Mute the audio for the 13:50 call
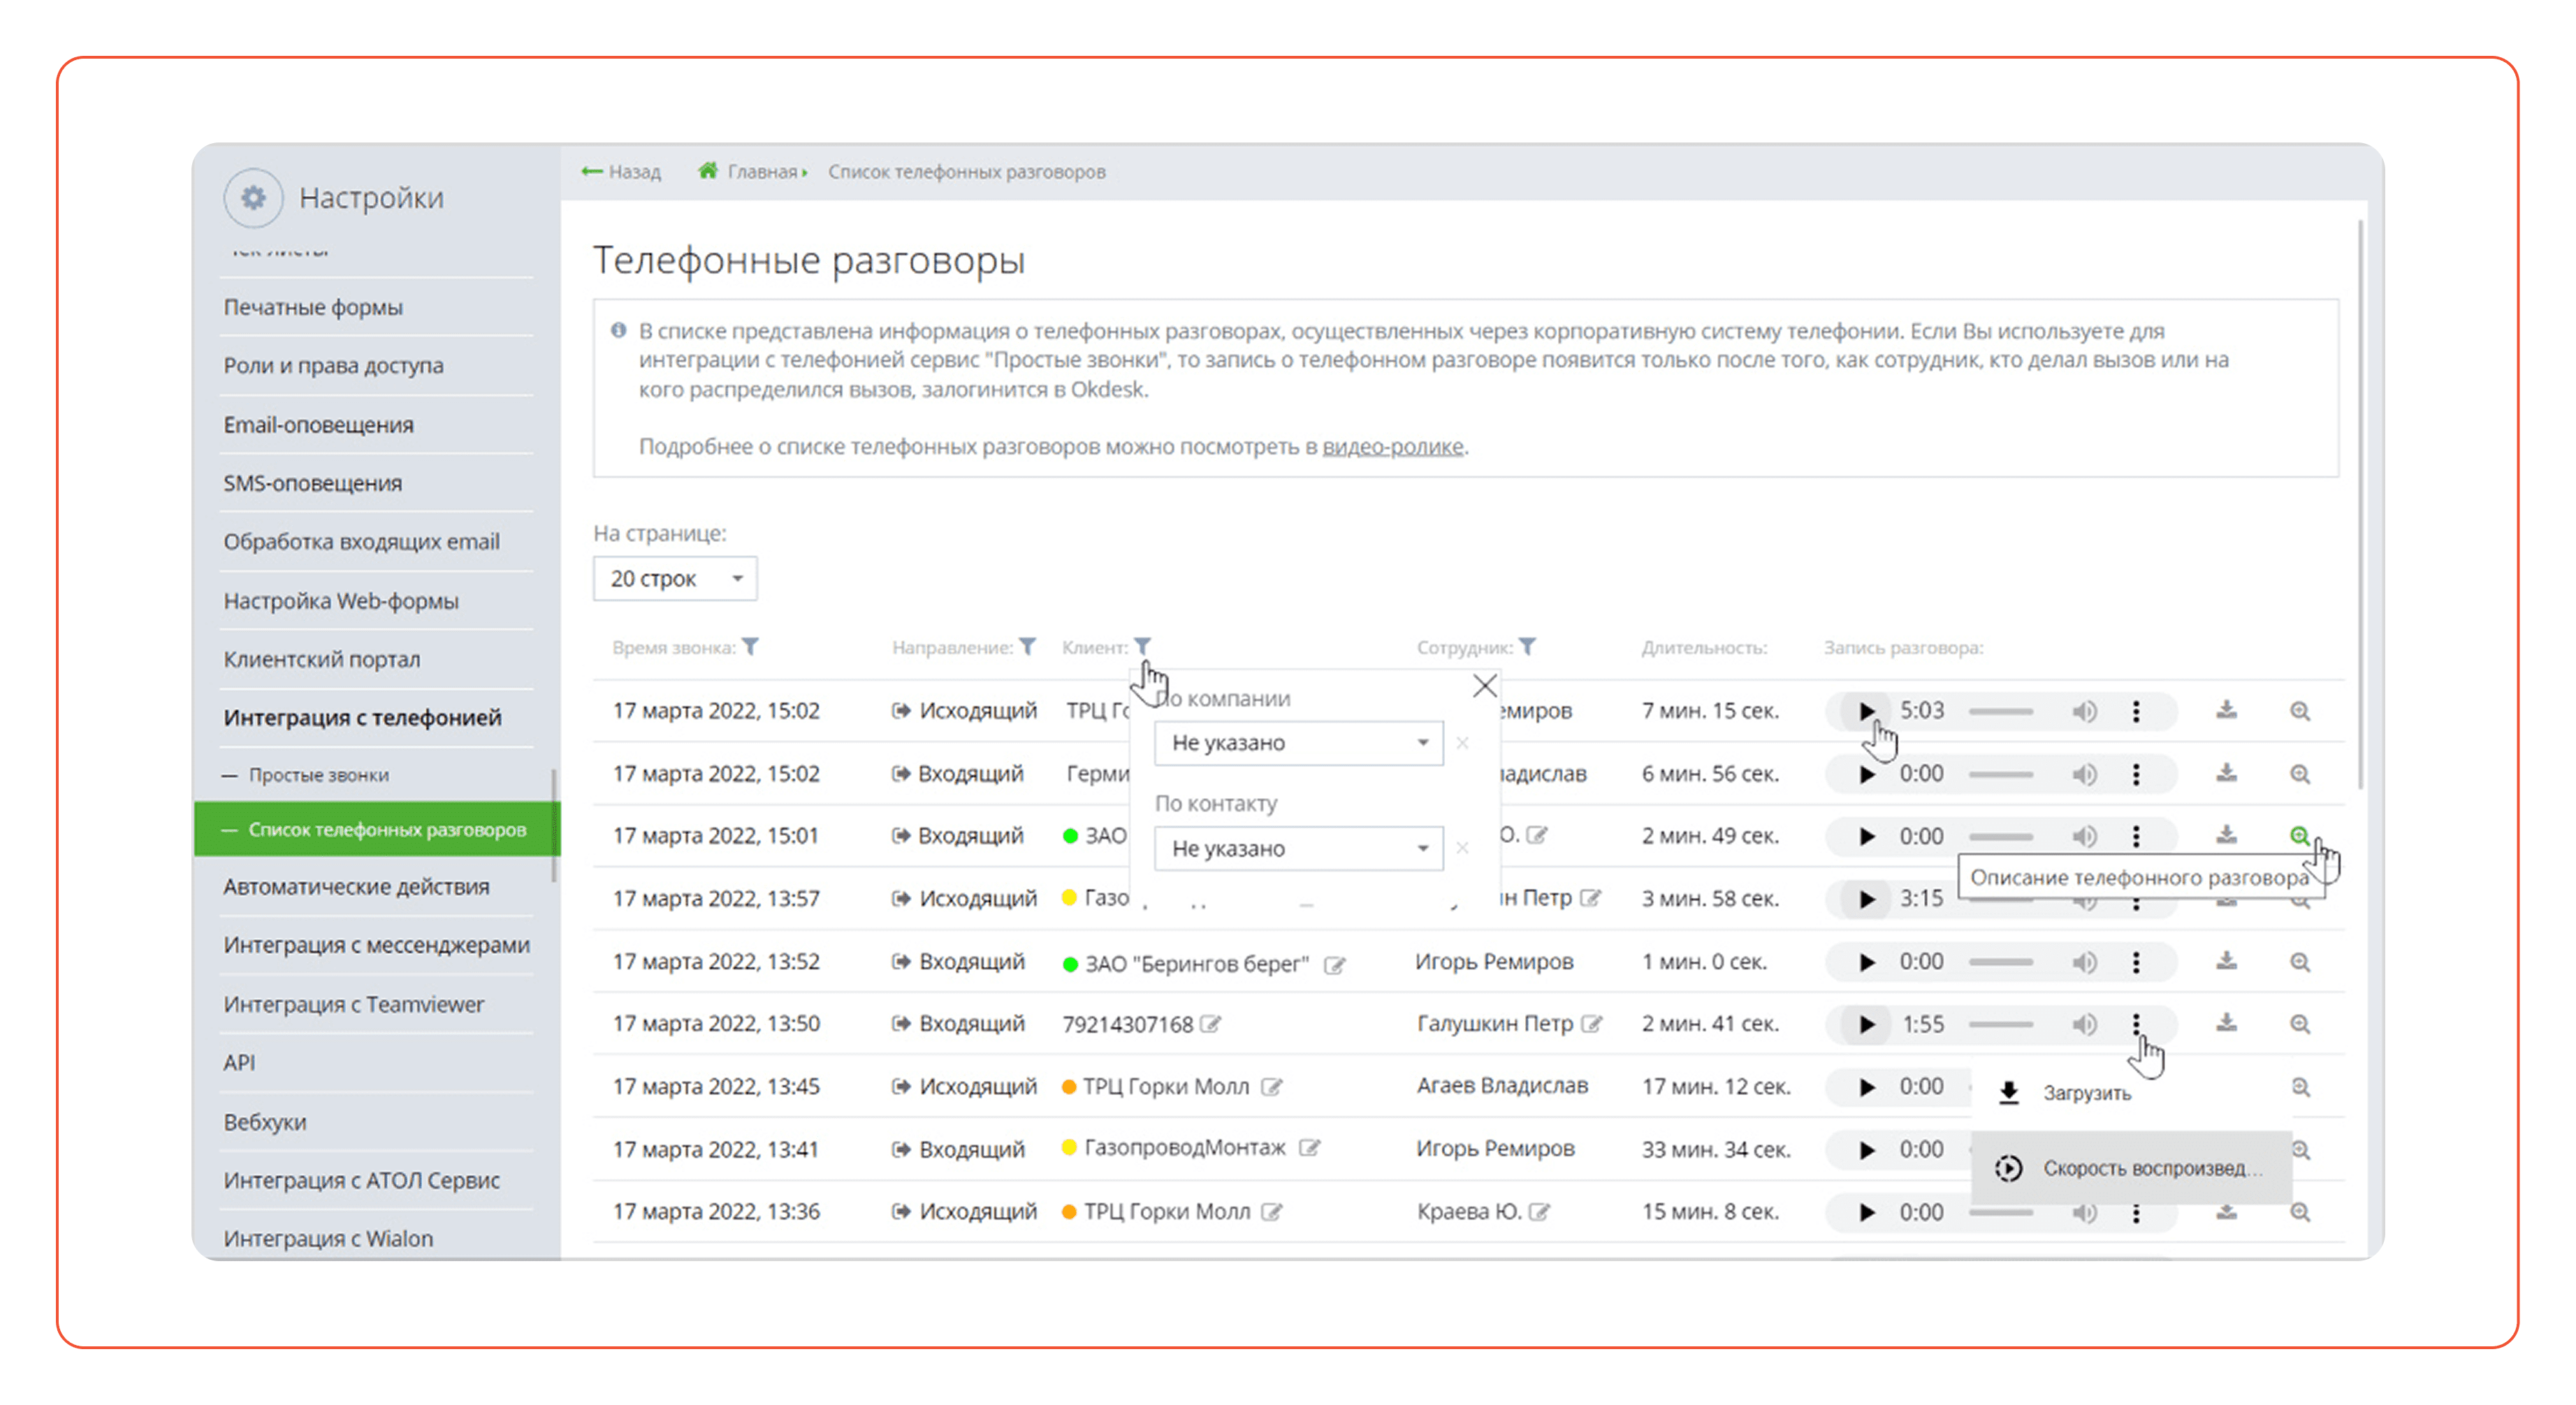Viewport: 2576px width, 1405px height. coord(2084,1024)
